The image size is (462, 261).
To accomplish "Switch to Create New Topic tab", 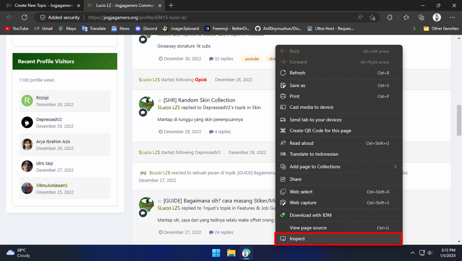I will click(43, 5).
